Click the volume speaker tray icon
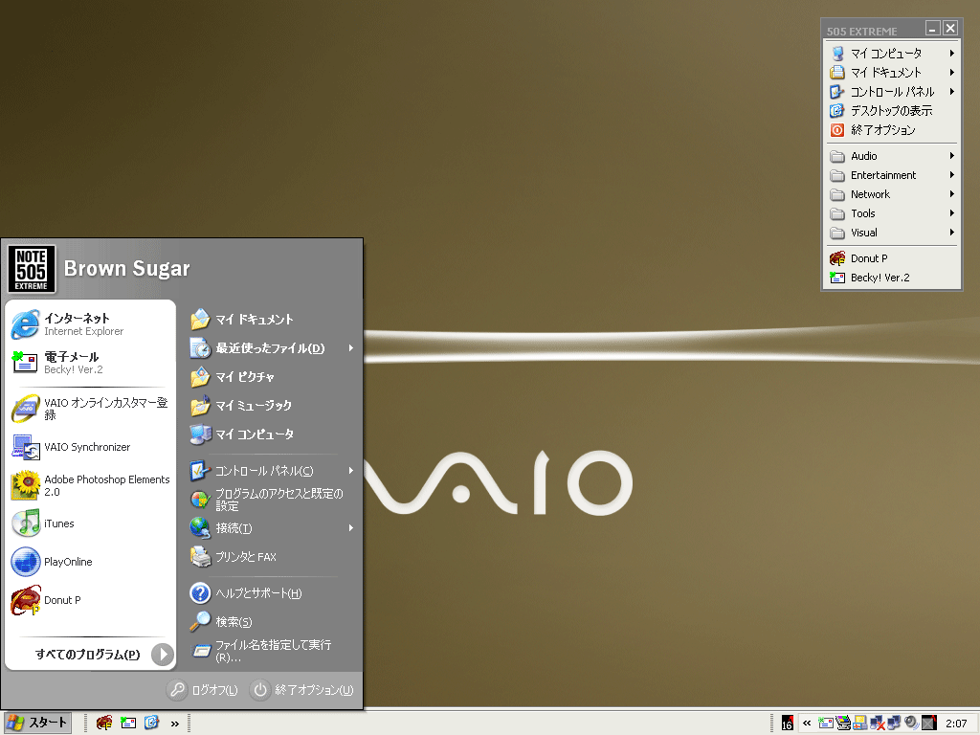This screenshot has height=735, width=980. (912, 724)
